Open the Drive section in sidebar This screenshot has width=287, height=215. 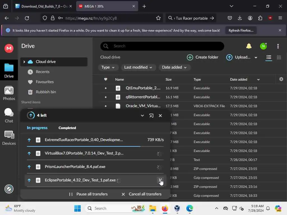(9, 71)
